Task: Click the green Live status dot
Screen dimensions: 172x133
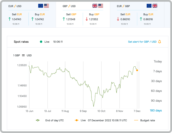Action: [x=41, y=42]
